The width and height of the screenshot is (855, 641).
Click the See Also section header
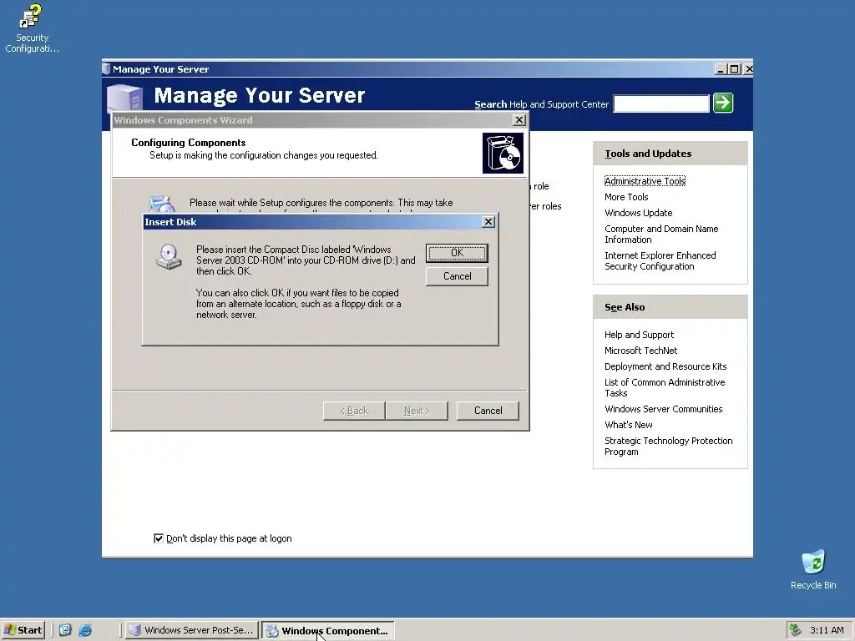tap(670, 307)
